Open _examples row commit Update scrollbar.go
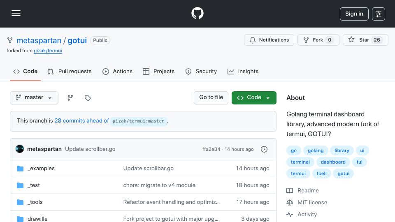The width and height of the screenshot is (395, 222). coord(149,169)
